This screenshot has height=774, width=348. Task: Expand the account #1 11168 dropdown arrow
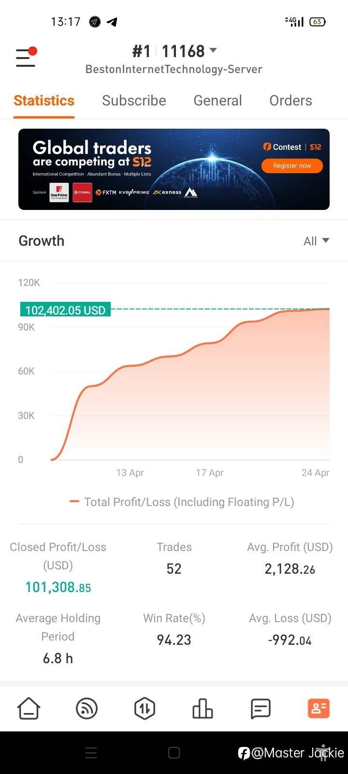[213, 50]
